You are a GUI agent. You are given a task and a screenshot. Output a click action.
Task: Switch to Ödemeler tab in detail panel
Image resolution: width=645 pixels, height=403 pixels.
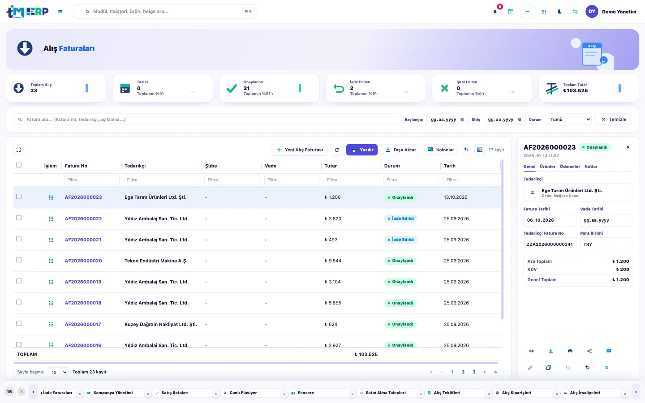(570, 167)
